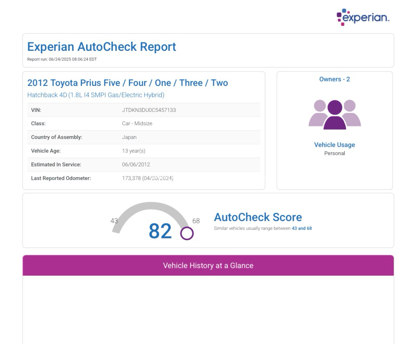
Task: Select the 173,378 odometer reading
Action: click(x=131, y=178)
